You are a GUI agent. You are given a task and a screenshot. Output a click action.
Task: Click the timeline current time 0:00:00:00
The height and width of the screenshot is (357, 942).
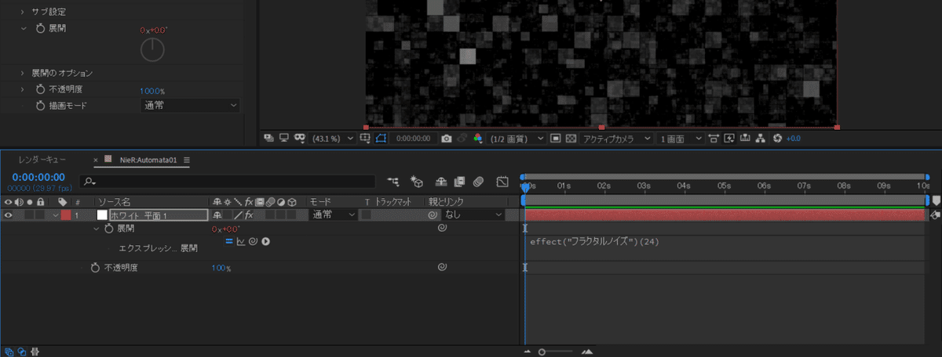point(38,178)
